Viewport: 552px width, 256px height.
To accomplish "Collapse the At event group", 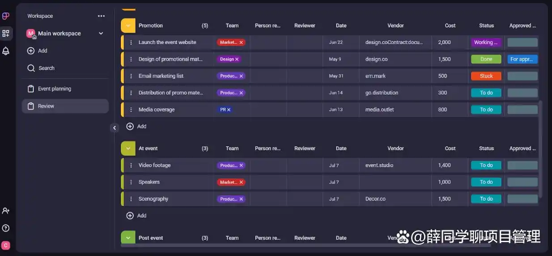I will pyautogui.click(x=128, y=149).
